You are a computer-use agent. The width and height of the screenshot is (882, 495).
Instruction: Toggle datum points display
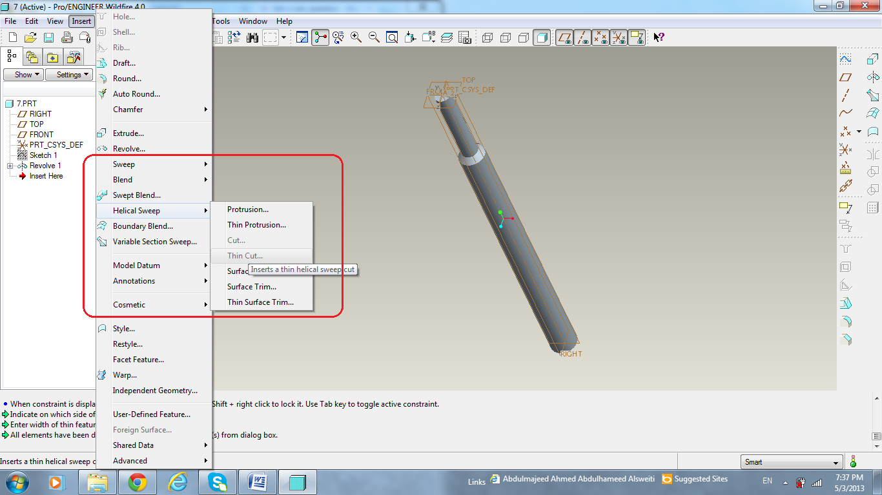601,37
